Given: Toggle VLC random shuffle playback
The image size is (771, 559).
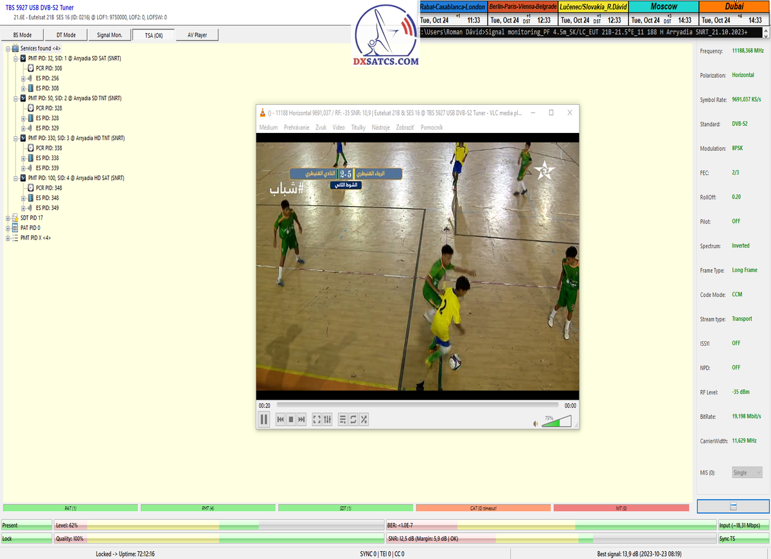Looking at the screenshot, I should pos(364,420).
